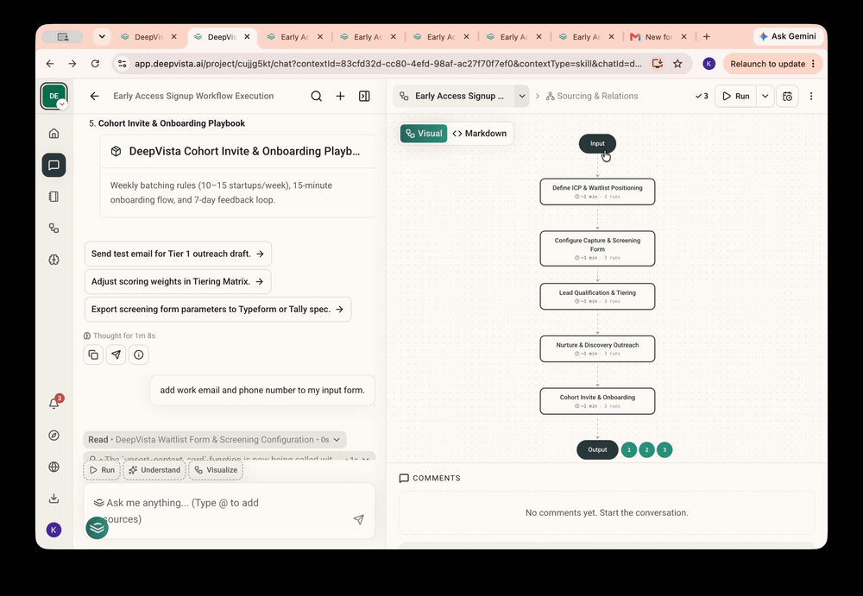863x596 pixels.
Task: Open browser tab search dropdown arrow
Action: [102, 37]
